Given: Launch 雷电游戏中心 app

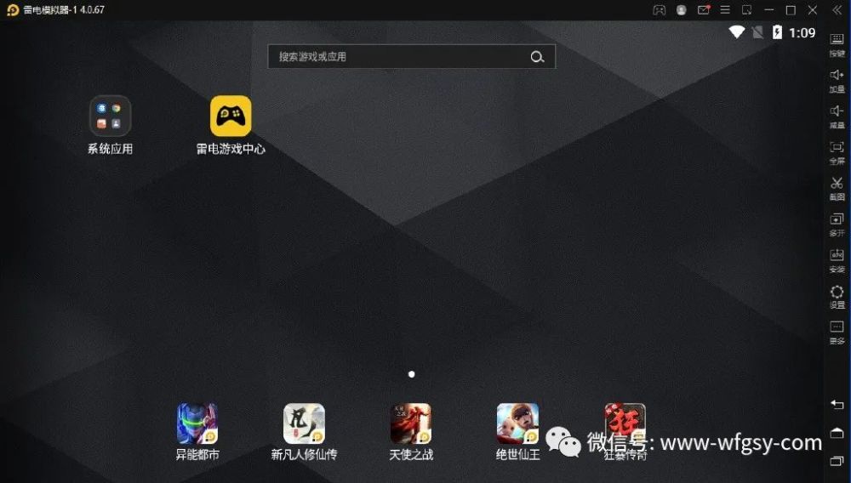Looking at the screenshot, I should (231, 125).
